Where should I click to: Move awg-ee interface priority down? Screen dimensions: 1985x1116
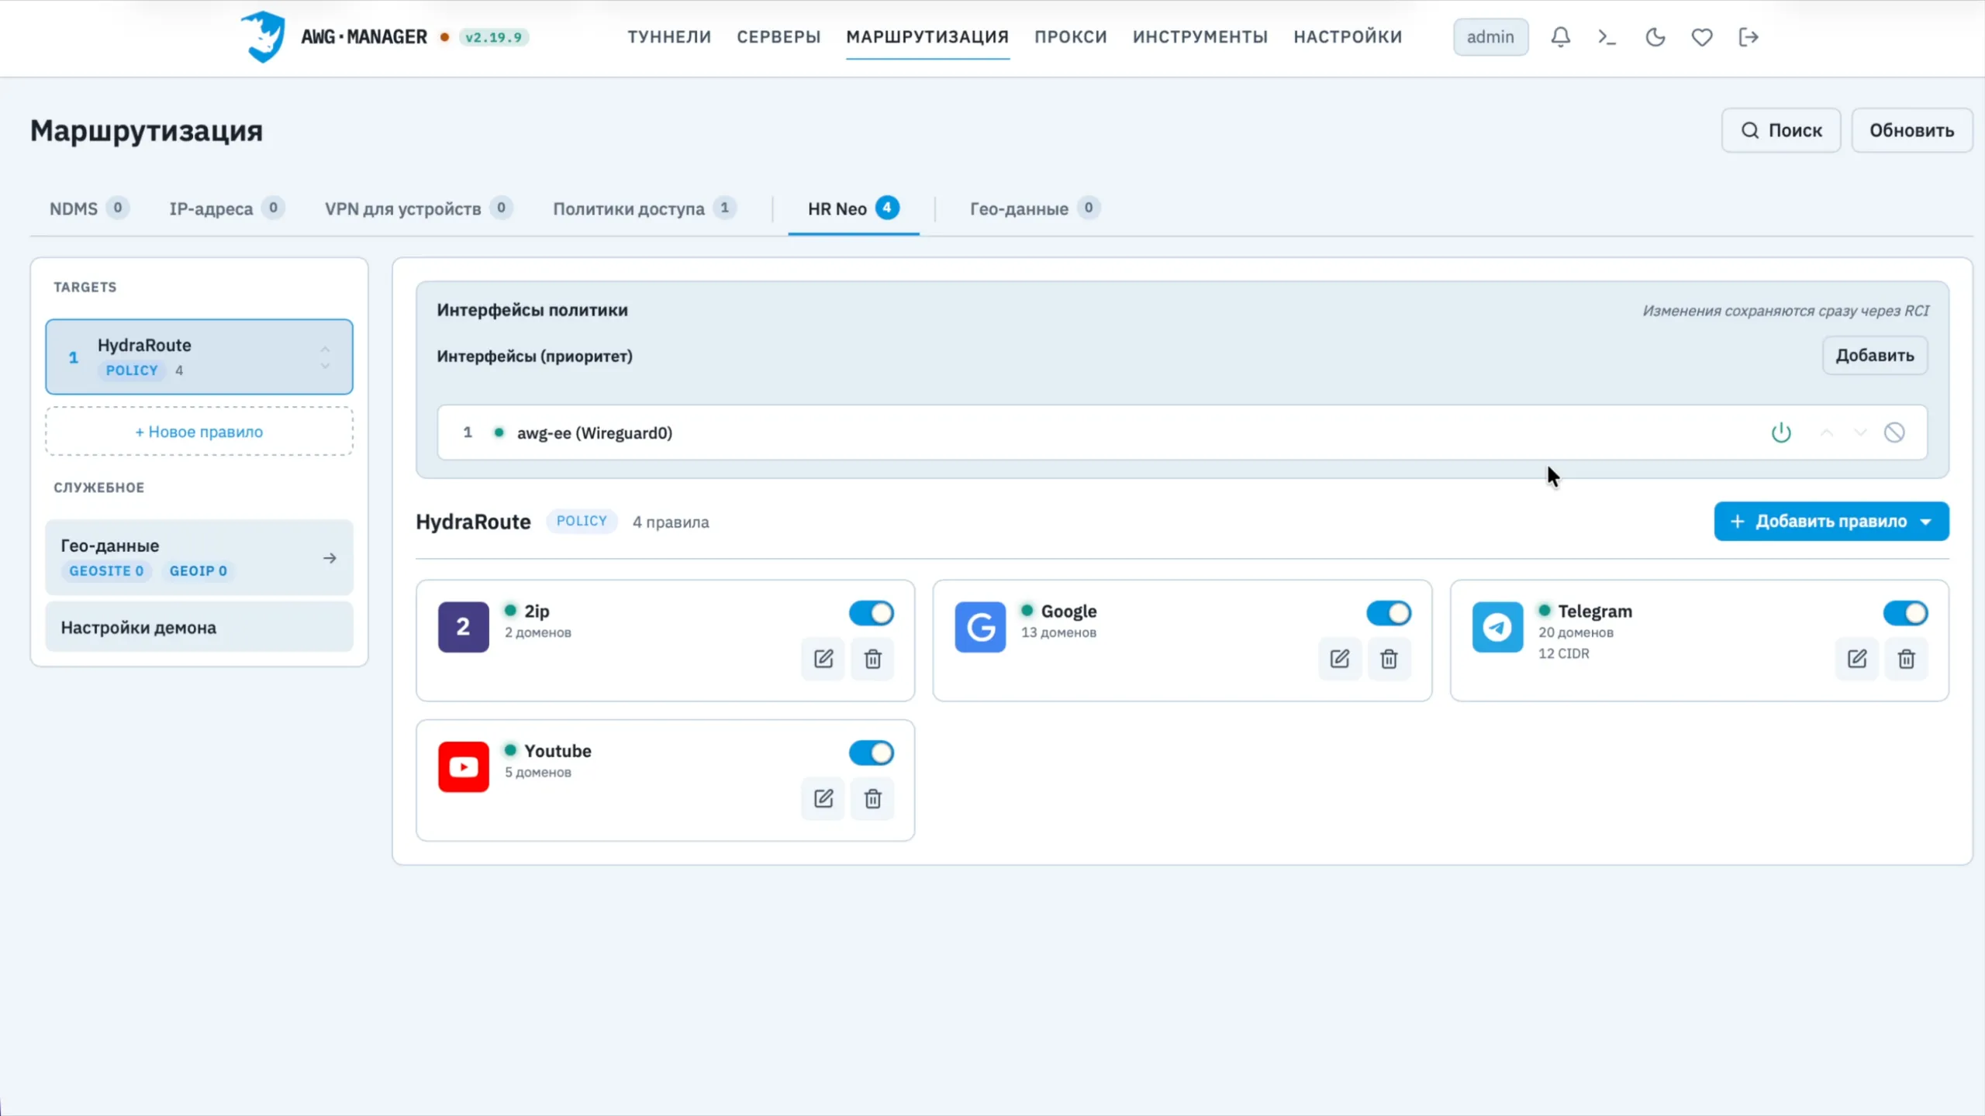coord(1860,432)
